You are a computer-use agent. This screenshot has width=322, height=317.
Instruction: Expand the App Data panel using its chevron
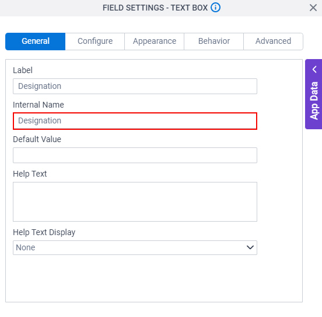(x=314, y=70)
